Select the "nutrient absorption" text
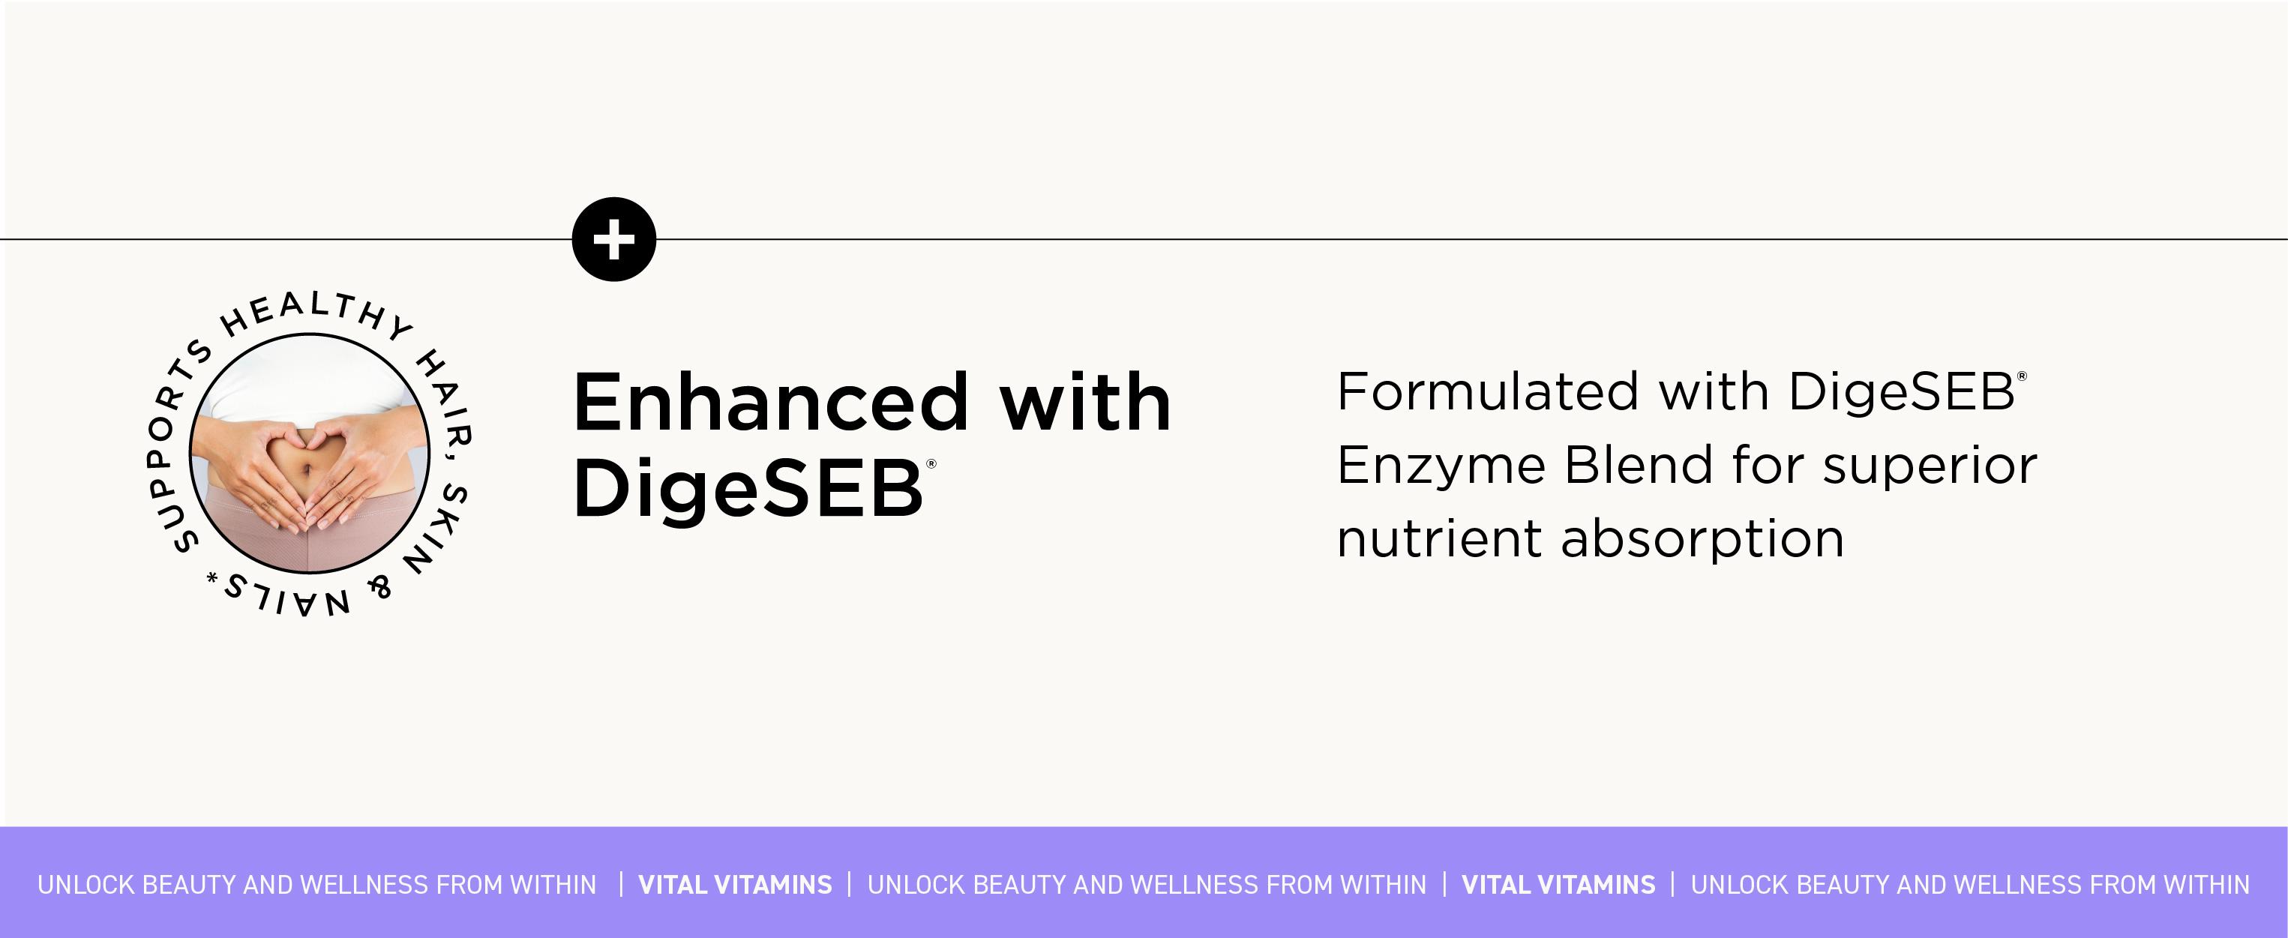Image resolution: width=2288 pixels, height=938 pixels. pyautogui.click(x=1590, y=539)
